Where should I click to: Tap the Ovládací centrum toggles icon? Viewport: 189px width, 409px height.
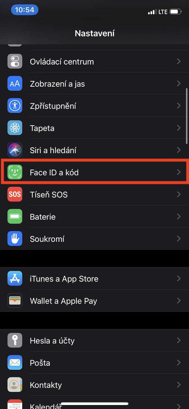coord(15,61)
